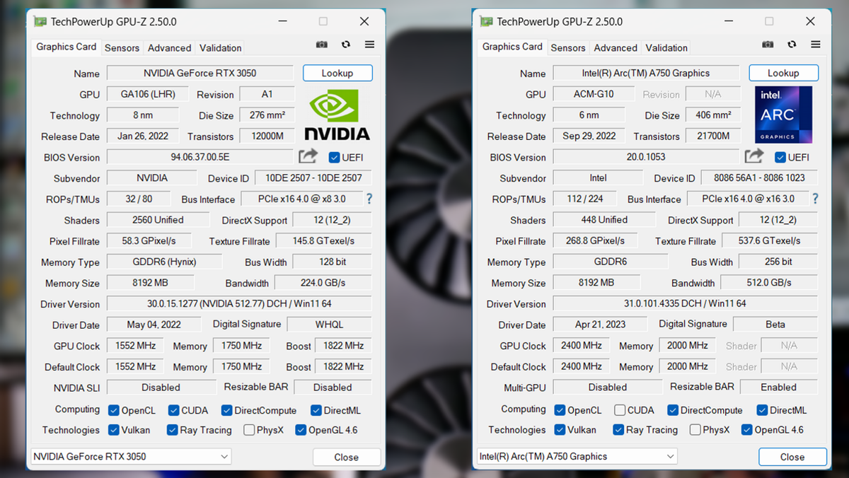Take a screenshot with the camera icon in RTX 3050 window
This screenshot has width=849, height=478.
(x=322, y=45)
